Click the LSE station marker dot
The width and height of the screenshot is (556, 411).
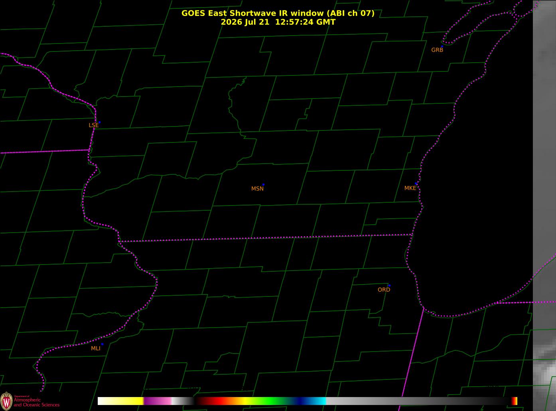[99, 122]
